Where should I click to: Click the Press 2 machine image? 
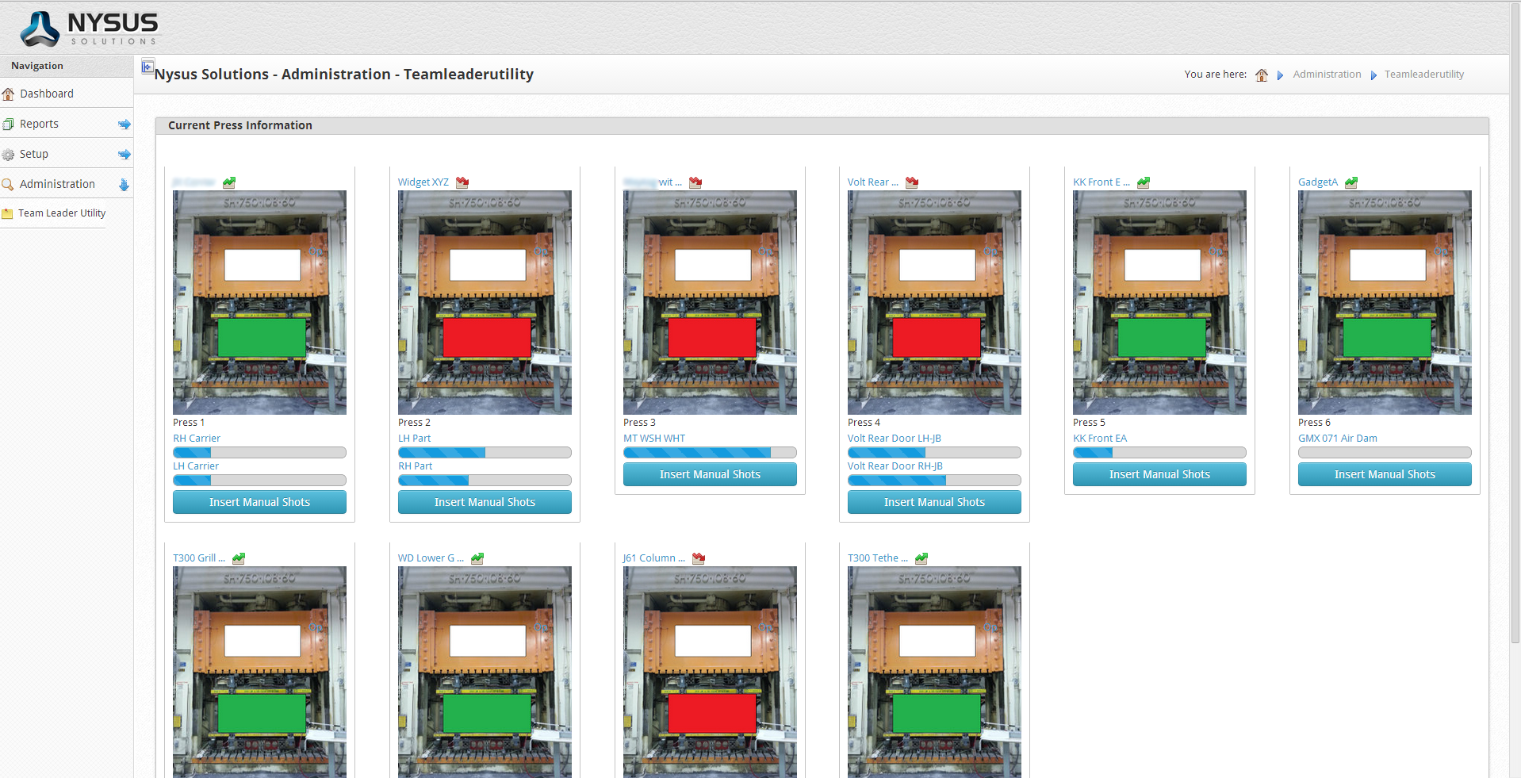pyautogui.click(x=485, y=302)
